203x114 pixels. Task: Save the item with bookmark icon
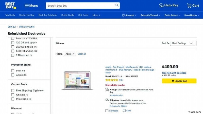[127, 111]
